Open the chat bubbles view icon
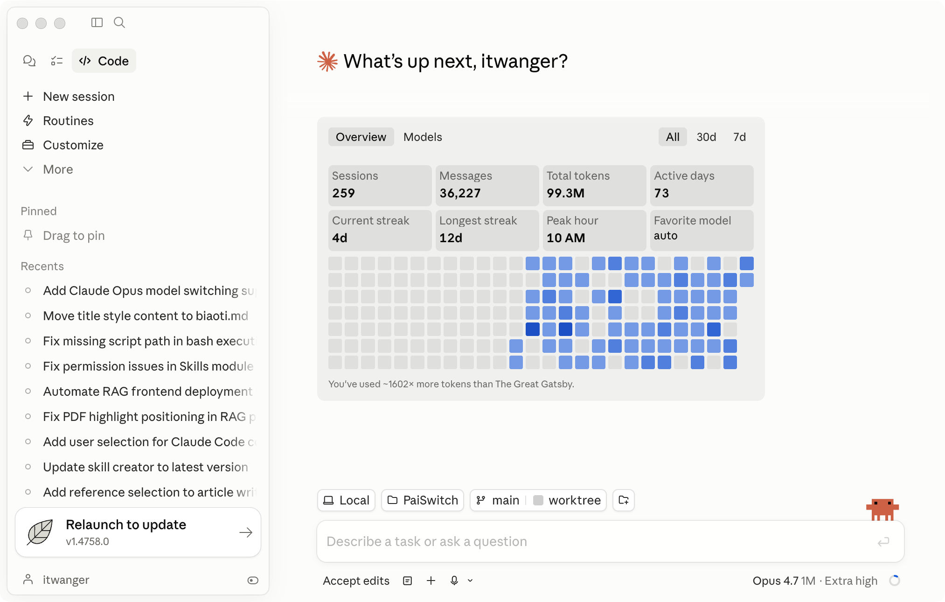This screenshot has height=602, width=945. [29, 61]
